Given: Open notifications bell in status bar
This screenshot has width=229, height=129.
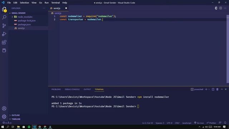Looking at the screenshot, I should [225, 123].
